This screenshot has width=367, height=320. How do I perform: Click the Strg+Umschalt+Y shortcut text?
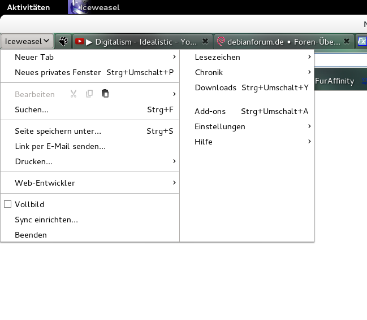(x=275, y=88)
